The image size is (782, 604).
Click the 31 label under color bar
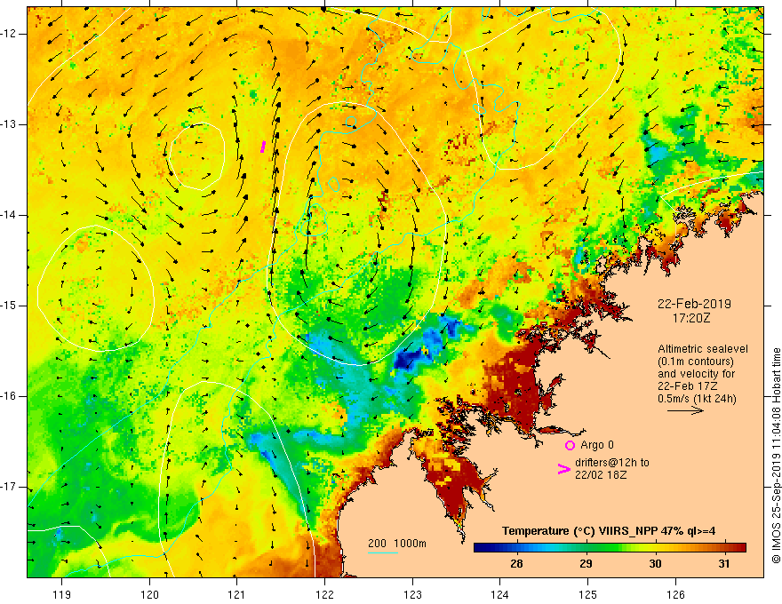click(x=724, y=564)
